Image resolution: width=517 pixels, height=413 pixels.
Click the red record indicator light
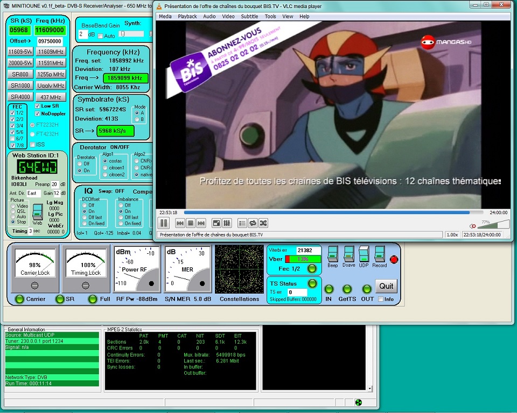pyautogui.click(x=394, y=260)
